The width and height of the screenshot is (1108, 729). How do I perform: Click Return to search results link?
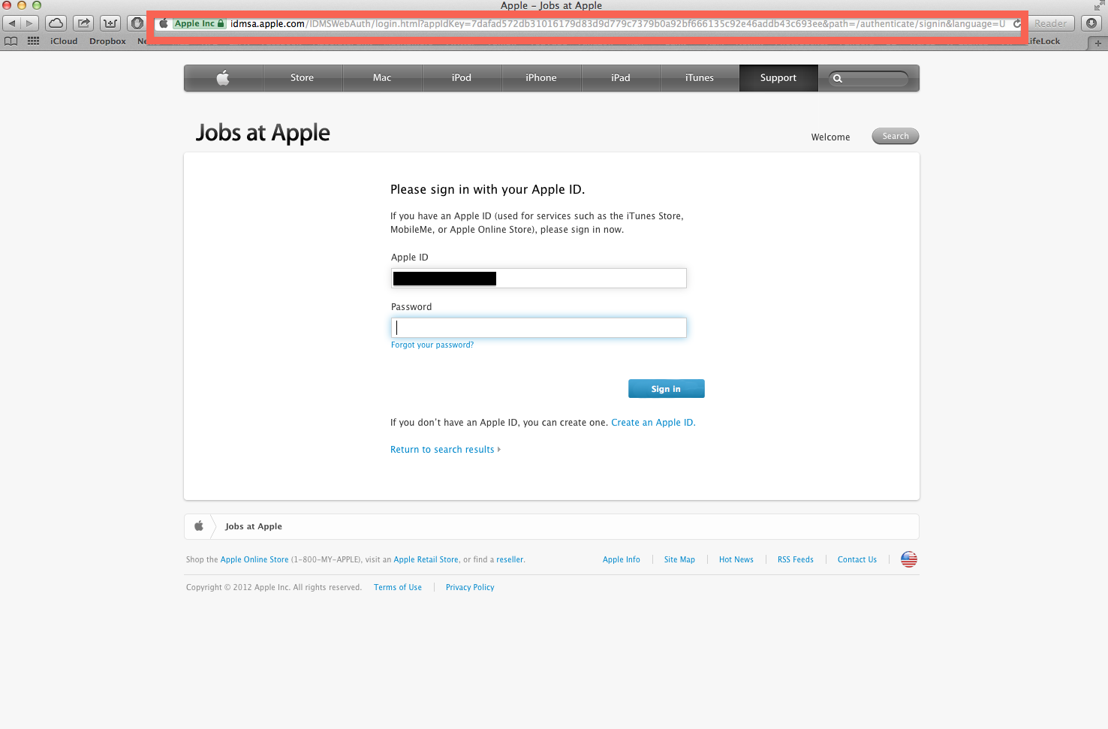point(445,450)
